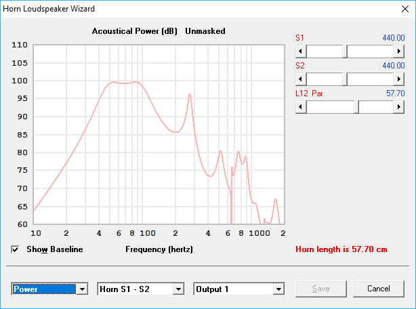Click the Frequency (hertz) axis label

159,249
